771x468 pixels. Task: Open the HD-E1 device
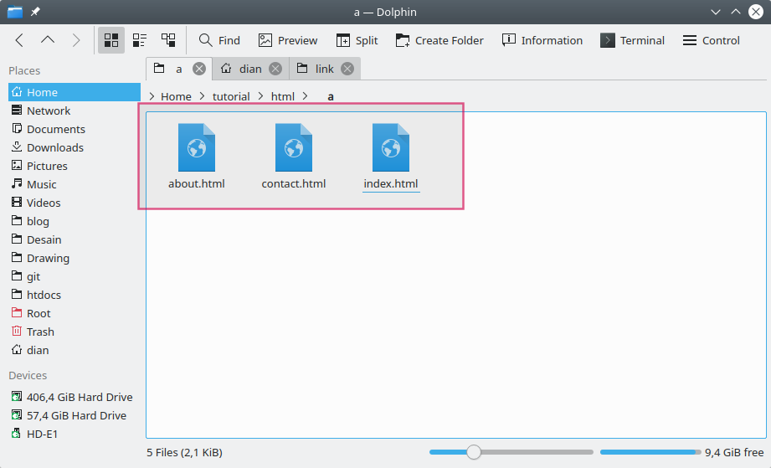coord(75,434)
